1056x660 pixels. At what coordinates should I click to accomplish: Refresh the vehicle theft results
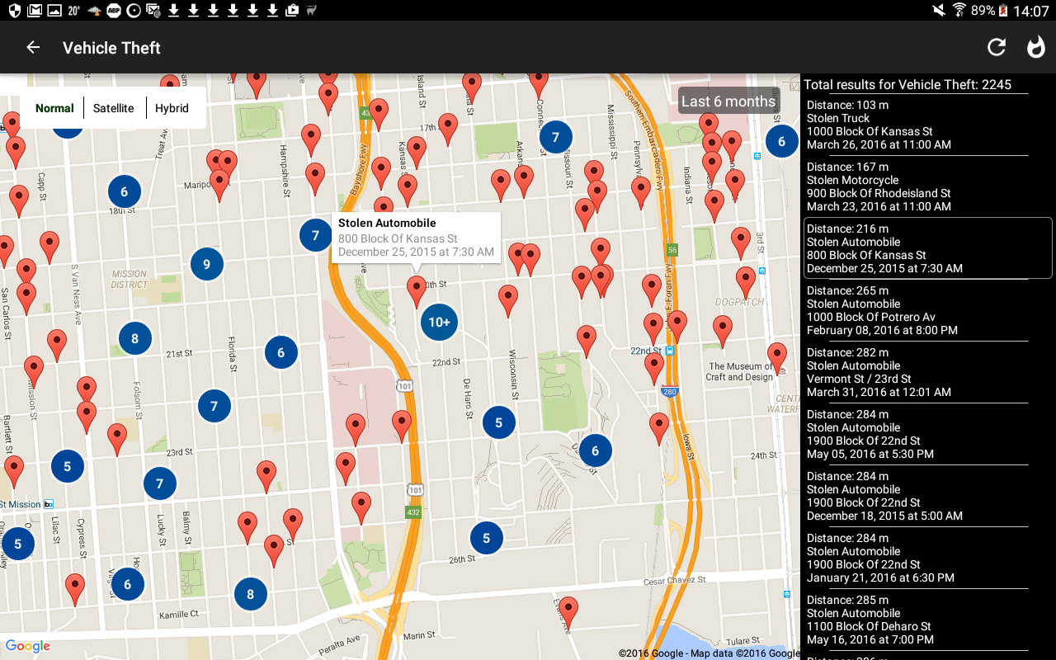point(997,48)
